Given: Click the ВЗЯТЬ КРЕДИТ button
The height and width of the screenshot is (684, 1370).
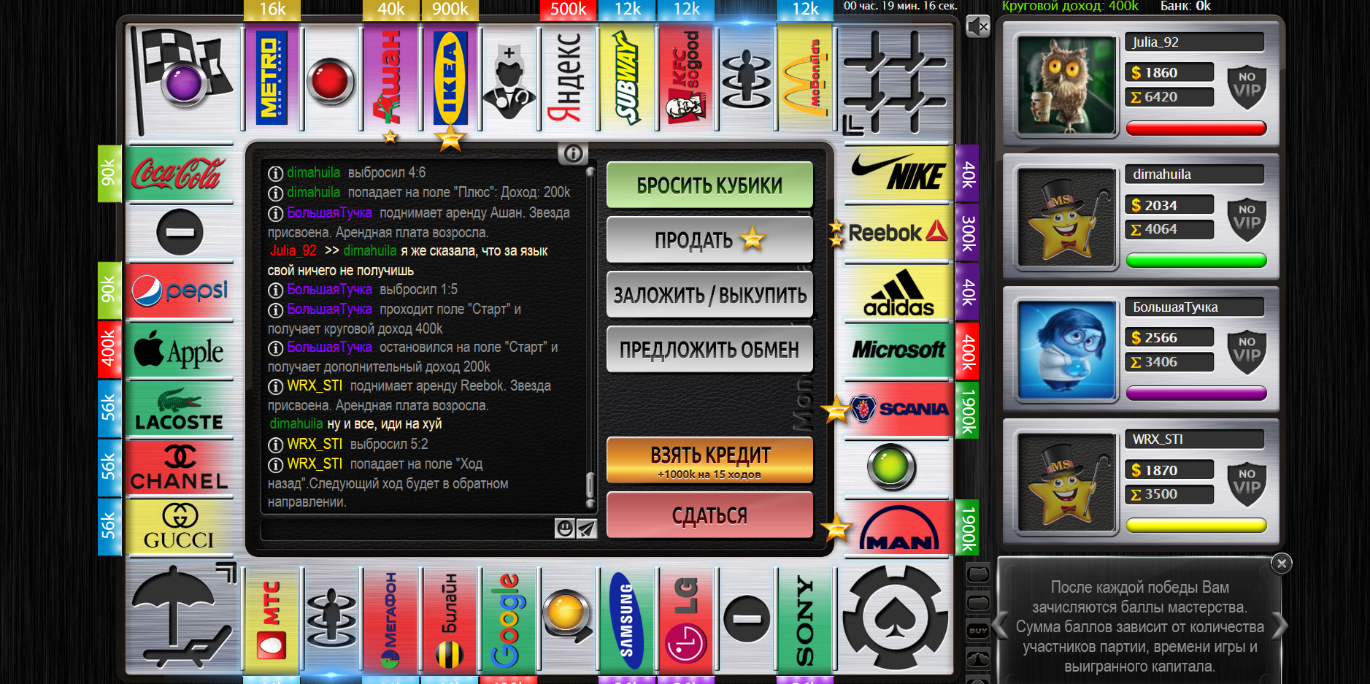Looking at the screenshot, I should tap(709, 461).
